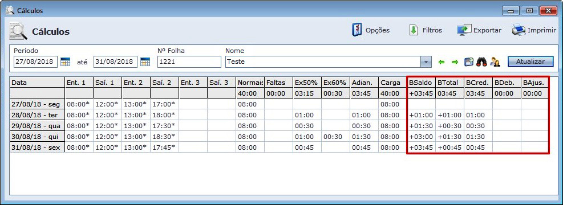Image resolution: width=563 pixels, height=205 pixels.
Task: Select the Data column header
Action: coord(37,83)
